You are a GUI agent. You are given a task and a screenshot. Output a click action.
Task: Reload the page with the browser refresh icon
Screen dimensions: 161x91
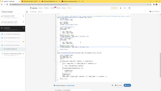pos(7,5)
